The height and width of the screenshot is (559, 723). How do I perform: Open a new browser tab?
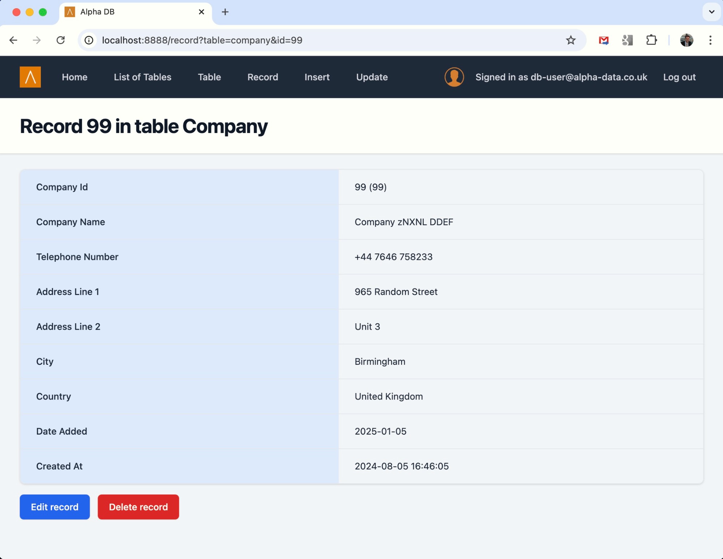(225, 12)
